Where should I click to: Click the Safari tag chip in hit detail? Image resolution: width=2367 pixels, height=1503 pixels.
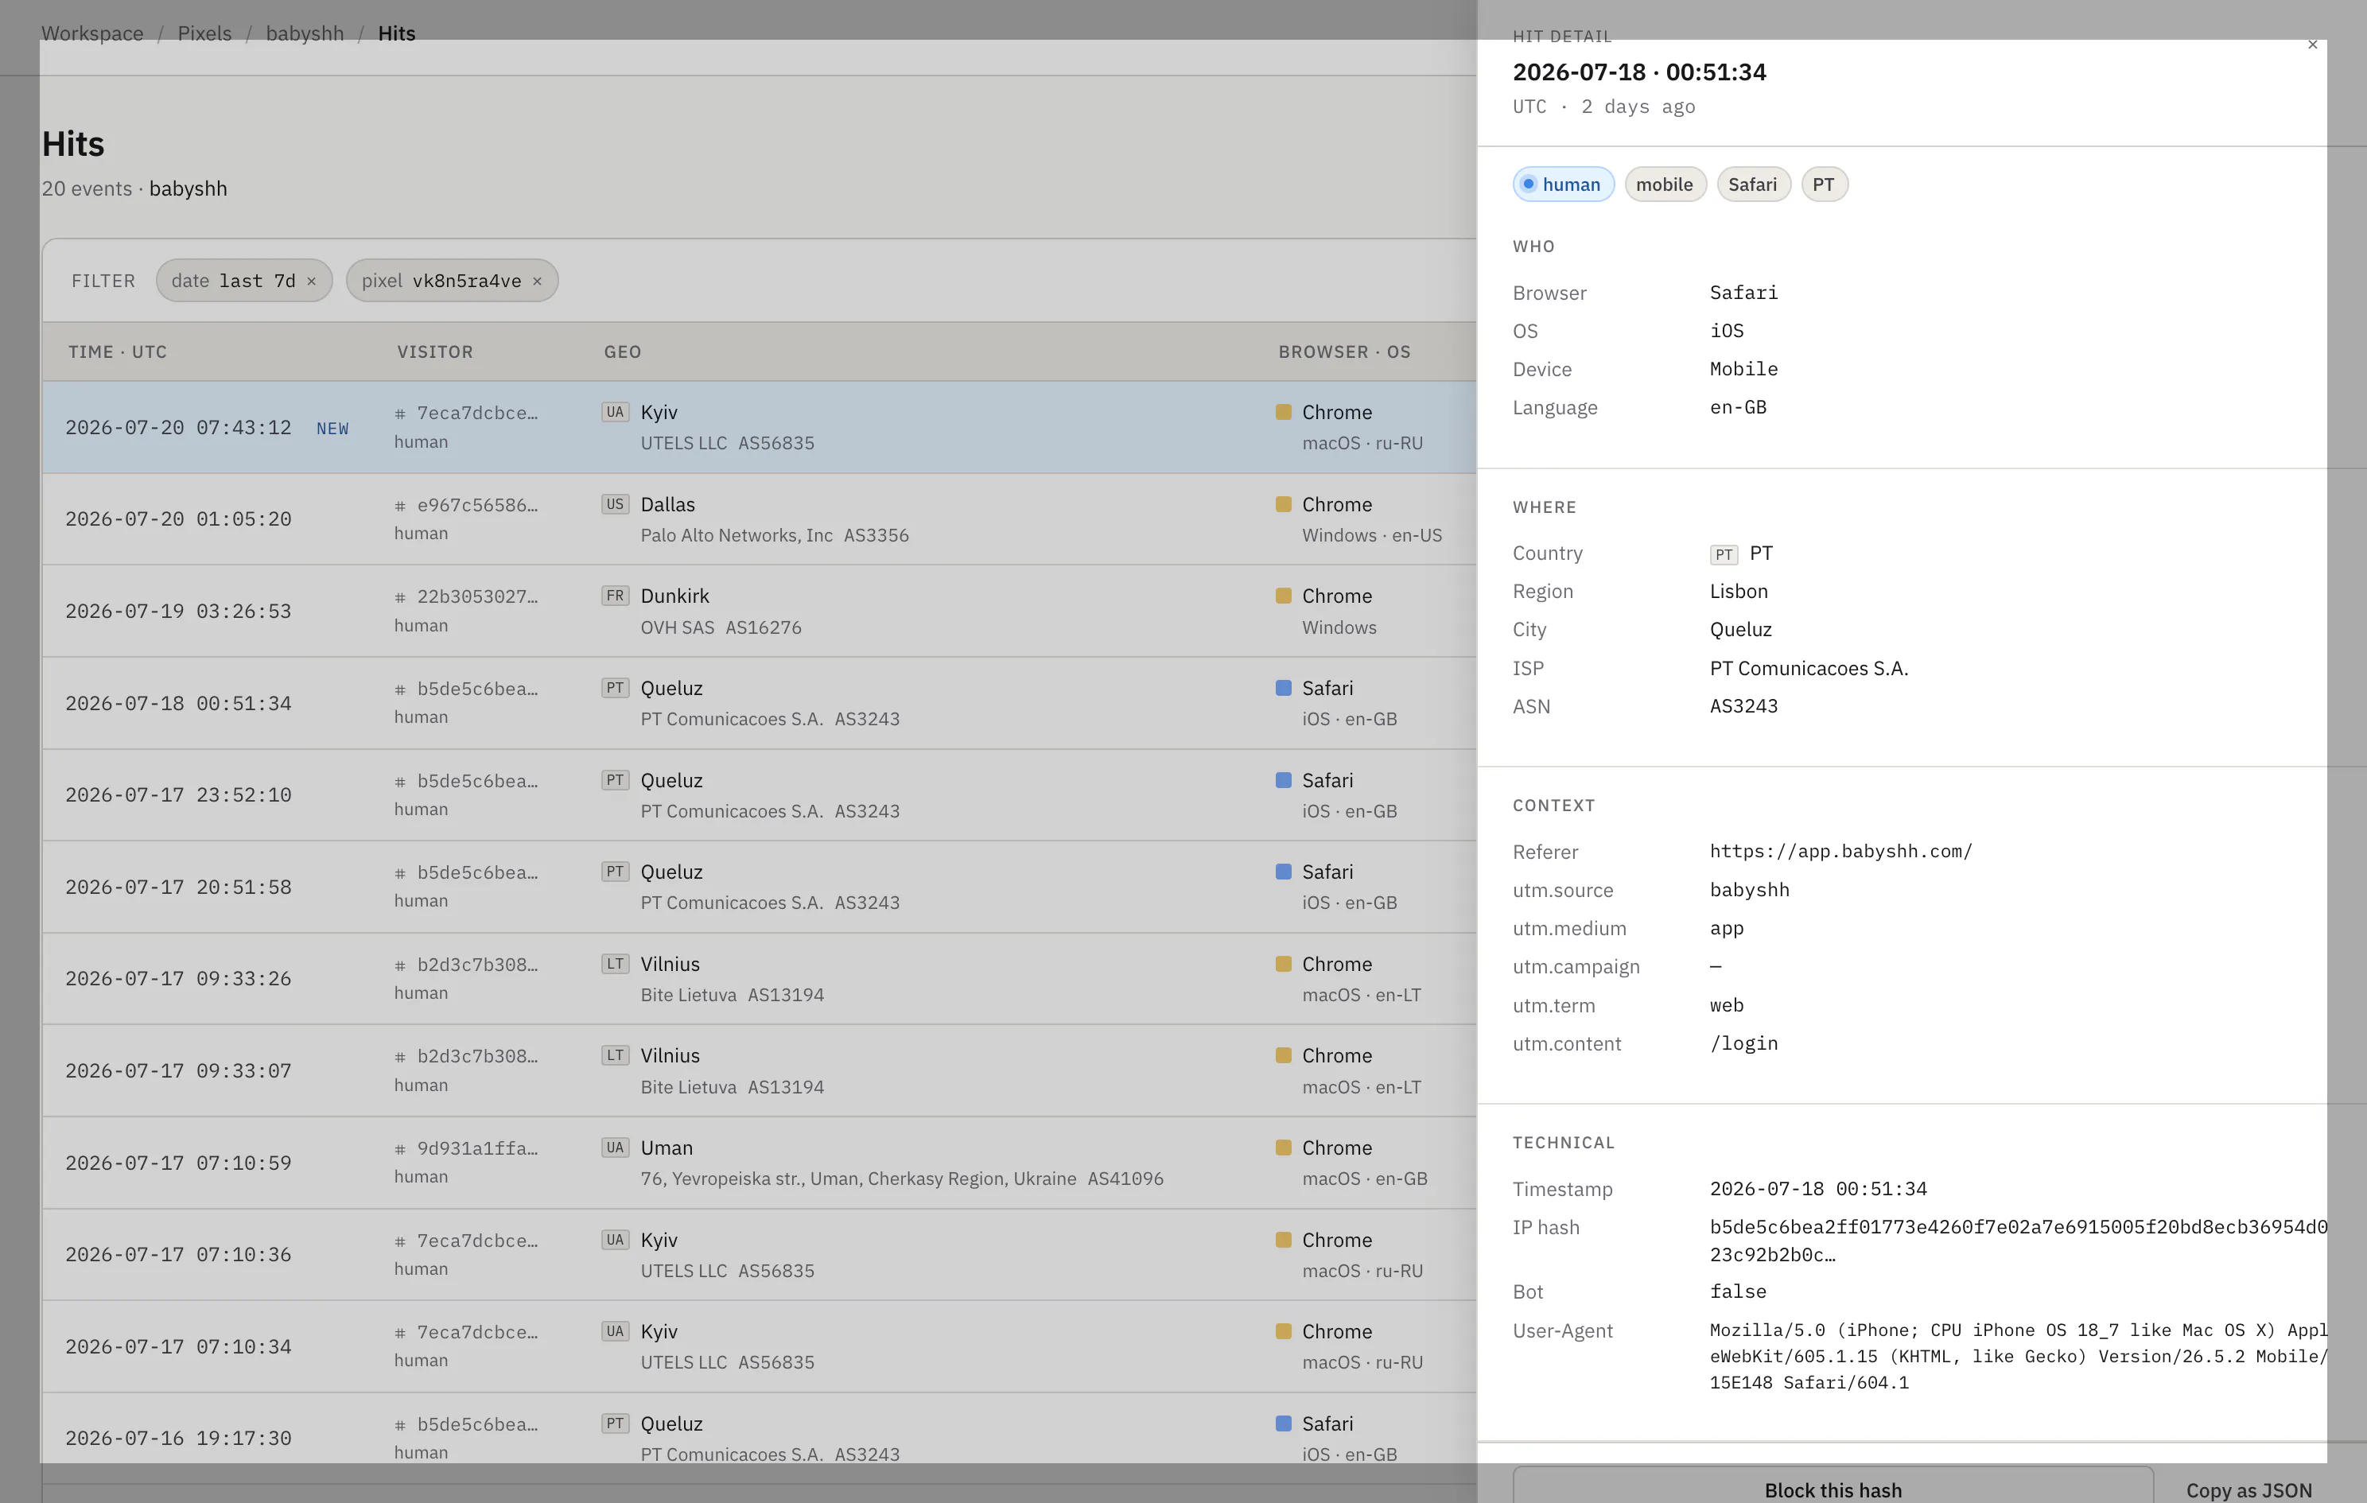(x=1753, y=184)
